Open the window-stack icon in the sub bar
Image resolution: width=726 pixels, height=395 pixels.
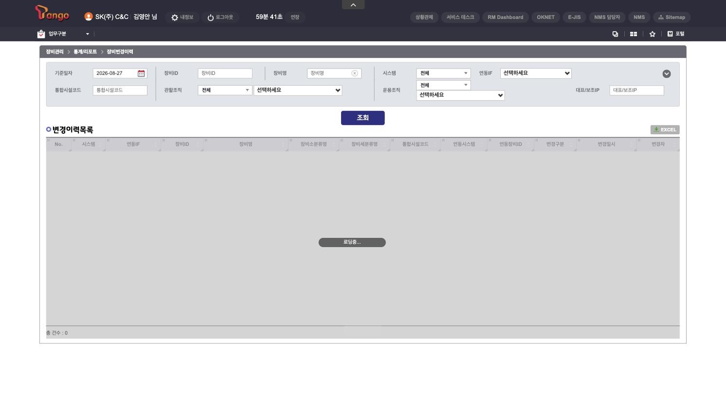(615, 34)
